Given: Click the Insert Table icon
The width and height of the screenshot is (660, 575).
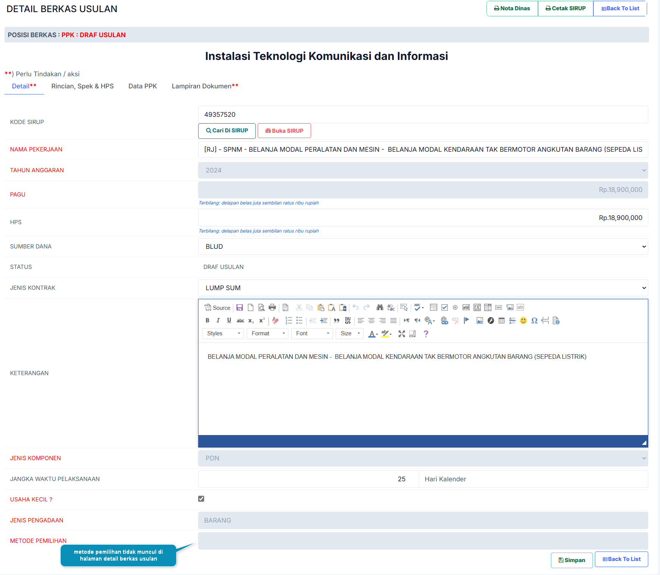Looking at the screenshot, I should pos(502,321).
